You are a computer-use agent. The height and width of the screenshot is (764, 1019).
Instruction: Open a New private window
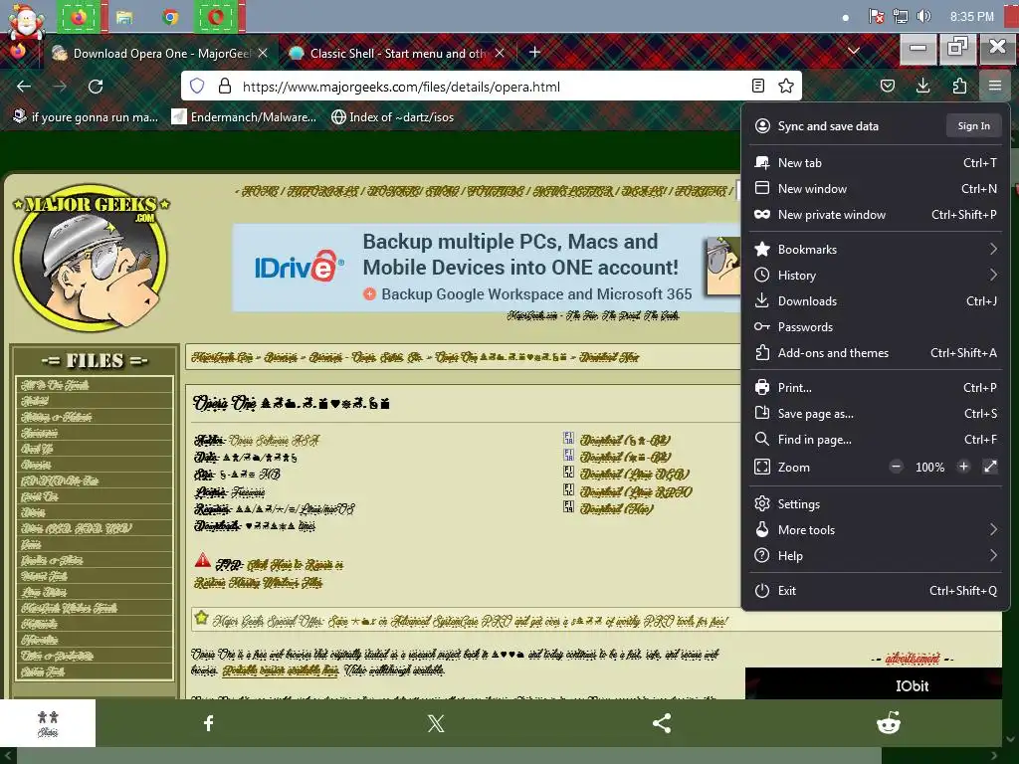coord(876,215)
